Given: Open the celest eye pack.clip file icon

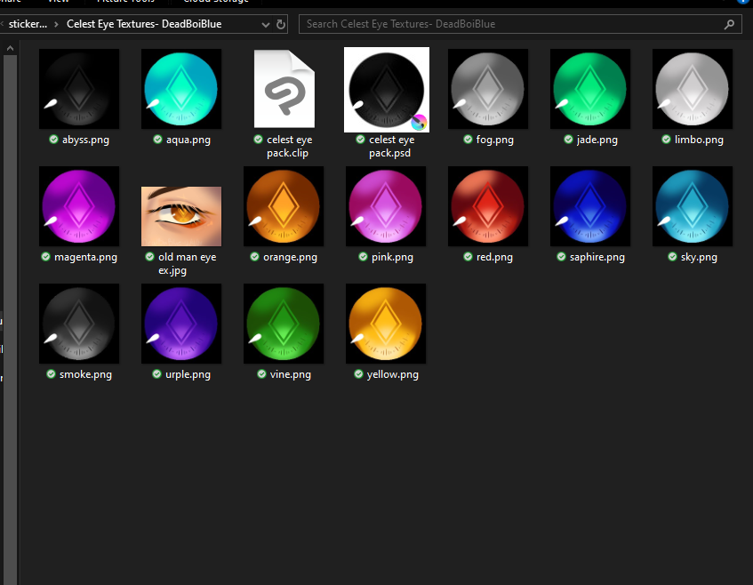Looking at the screenshot, I should [284, 89].
